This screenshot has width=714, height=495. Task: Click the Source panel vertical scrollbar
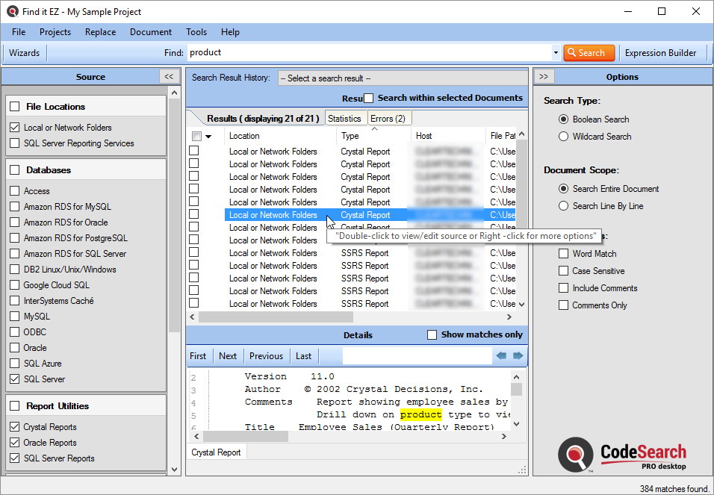[175, 214]
